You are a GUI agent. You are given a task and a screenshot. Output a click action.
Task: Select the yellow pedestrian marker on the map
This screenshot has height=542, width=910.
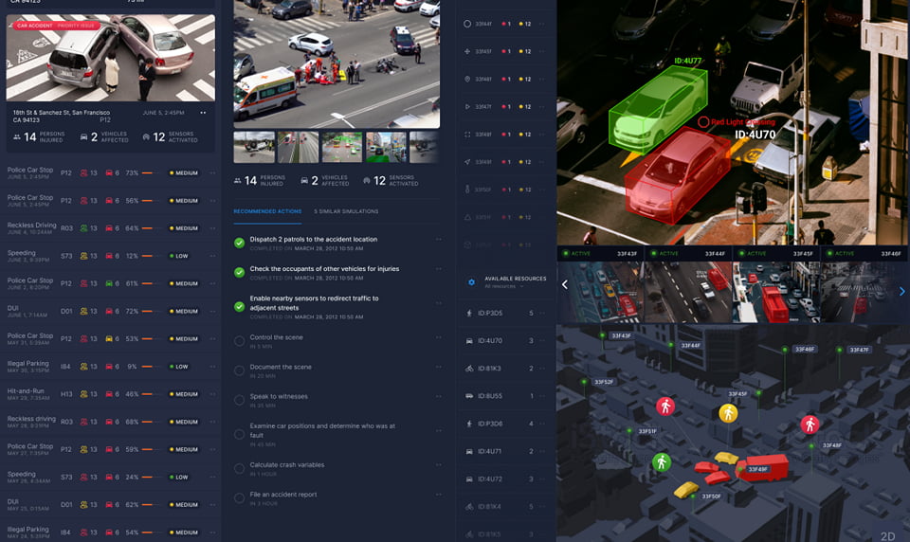coord(728,413)
